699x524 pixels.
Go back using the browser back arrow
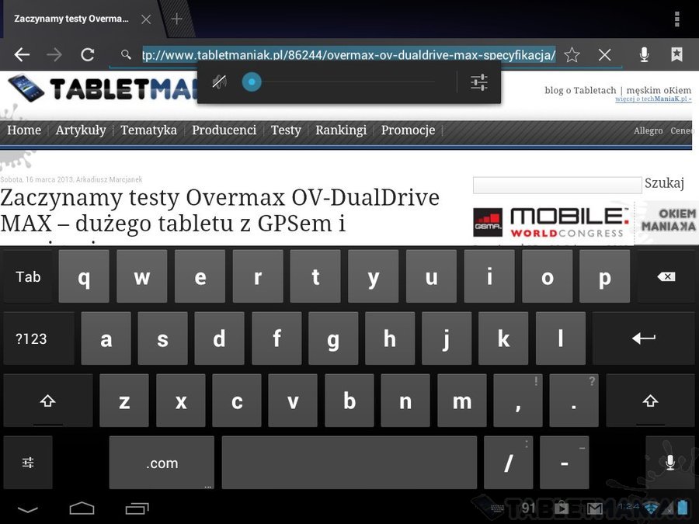(22, 55)
